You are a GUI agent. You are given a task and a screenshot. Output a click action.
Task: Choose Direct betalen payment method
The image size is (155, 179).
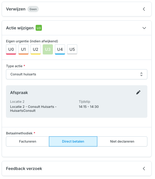[x=73, y=141]
